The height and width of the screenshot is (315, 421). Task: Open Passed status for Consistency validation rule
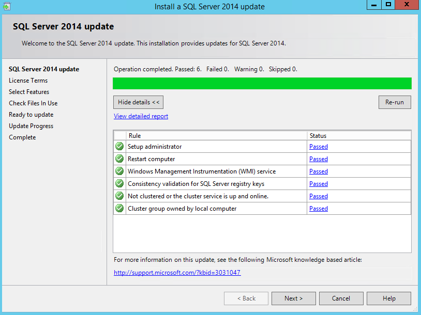tap(319, 184)
